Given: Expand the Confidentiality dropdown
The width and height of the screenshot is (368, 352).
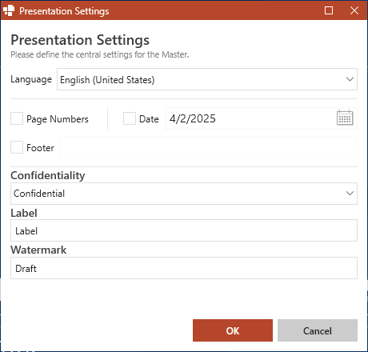Looking at the screenshot, I should click(184, 194).
